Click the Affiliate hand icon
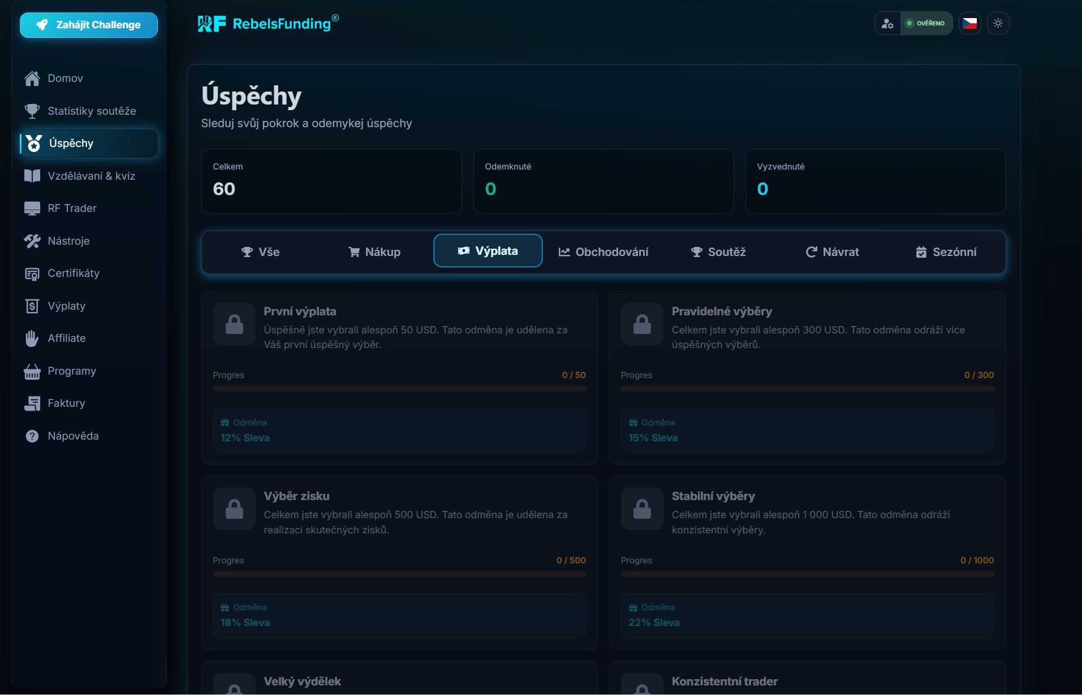1082x695 pixels. [x=32, y=338]
